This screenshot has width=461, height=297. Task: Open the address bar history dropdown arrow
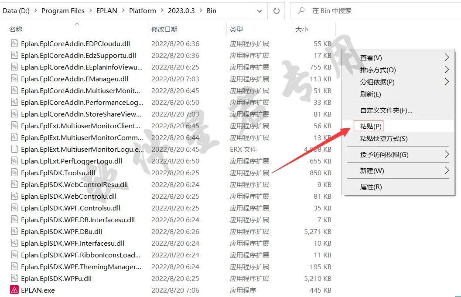[260, 11]
